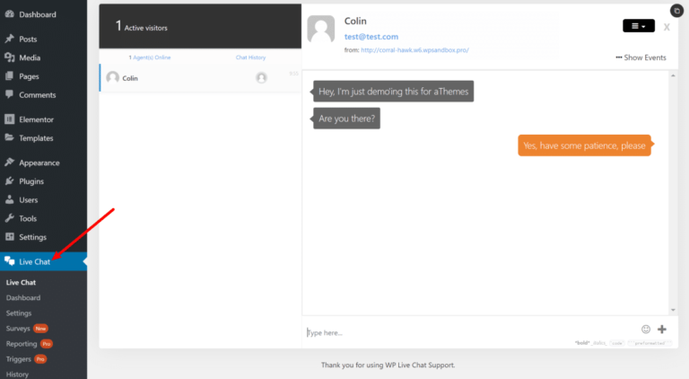Open the emoji picker in chat box
The height and width of the screenshot is (379, 689).
click(x=646, y=330)
